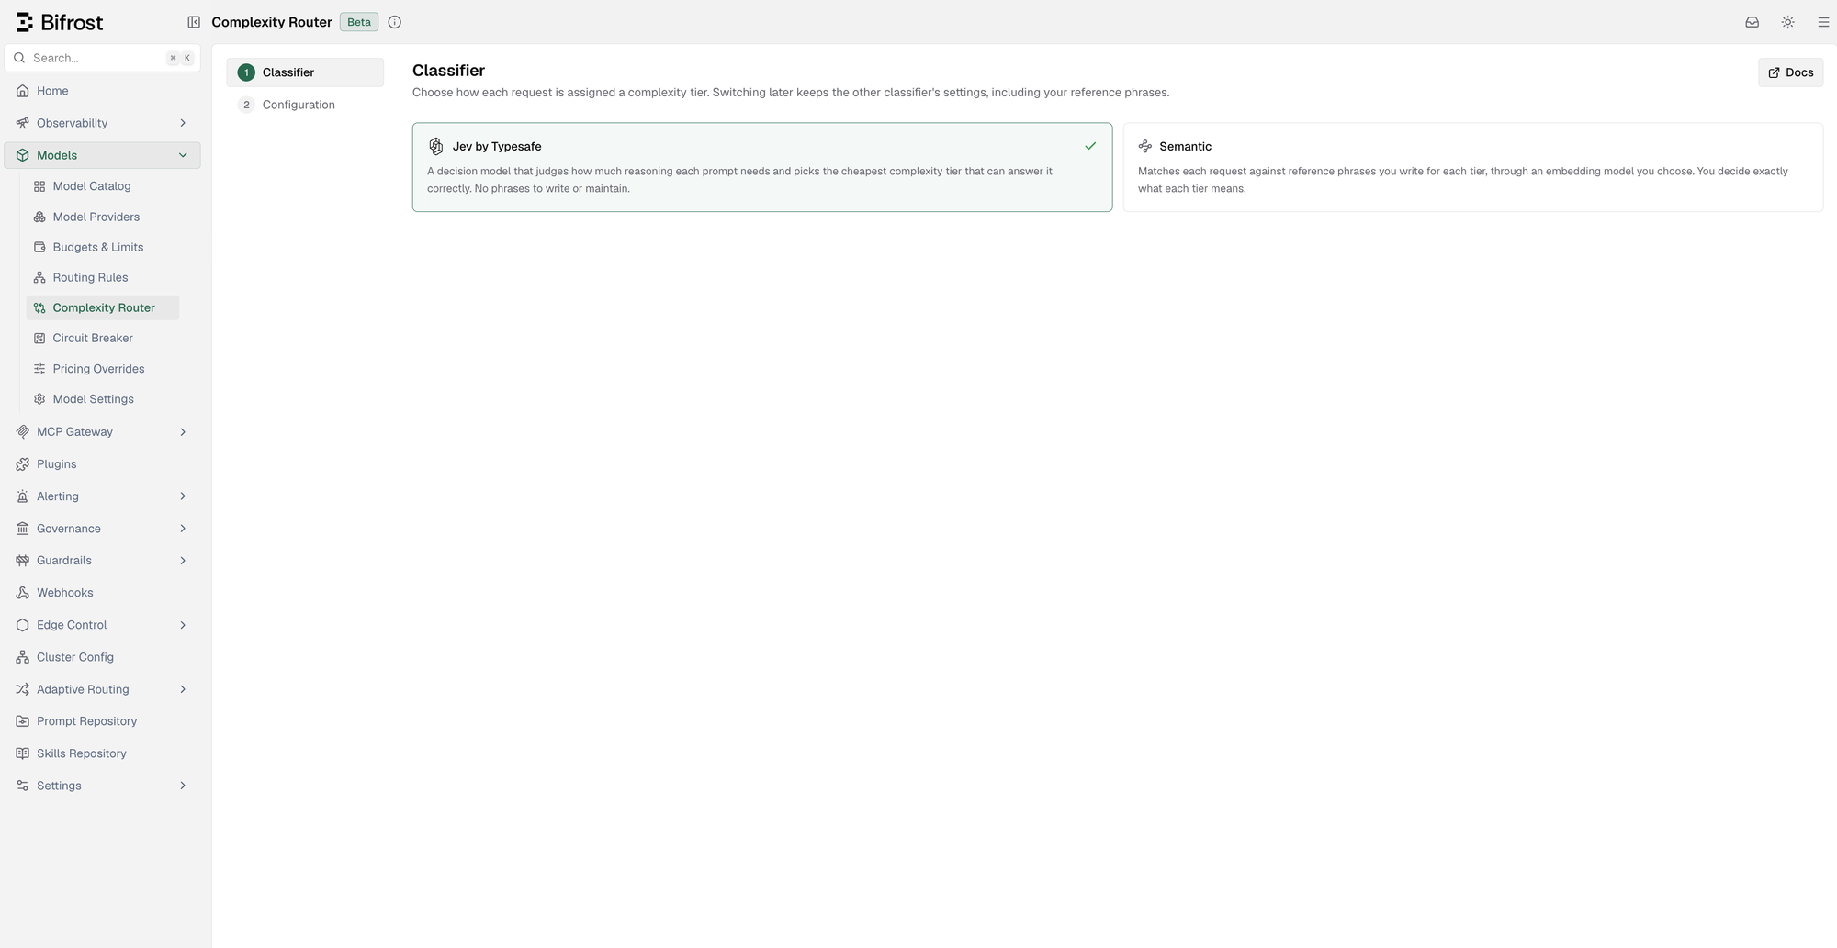
Task: Expand the Settings chevron in sidebar
Action: coord(183,786)
